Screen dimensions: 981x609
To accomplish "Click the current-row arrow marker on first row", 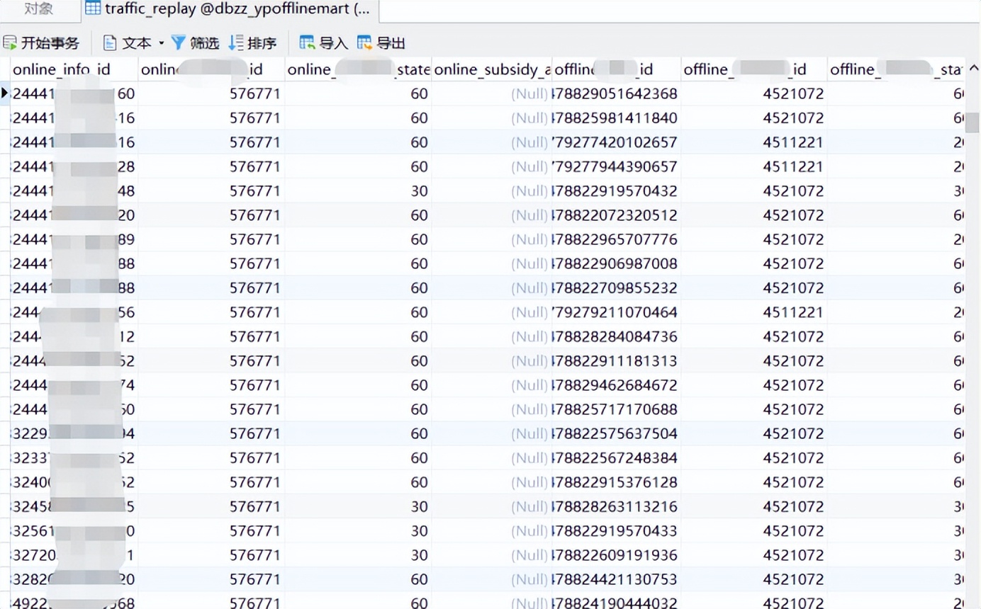I will [x=5, y=93].
